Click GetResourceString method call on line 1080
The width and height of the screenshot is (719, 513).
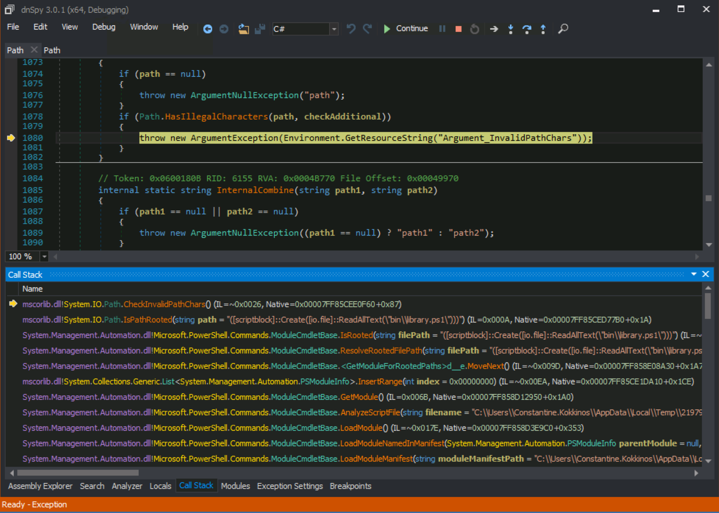[389, 138]
